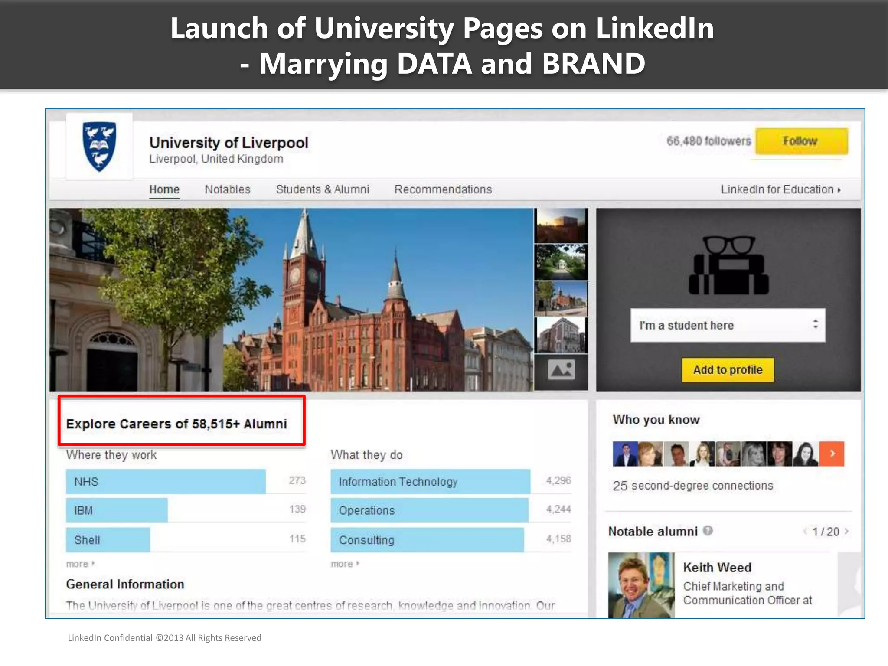The height and width of the screenshot is (666, 888).
Task: Click the photo gallery icon
Action: pos(561,370)
